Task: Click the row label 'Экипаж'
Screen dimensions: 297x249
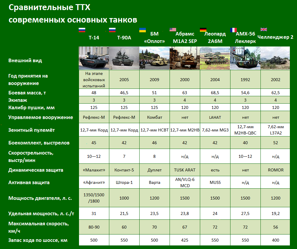Action: coord(18,100)
